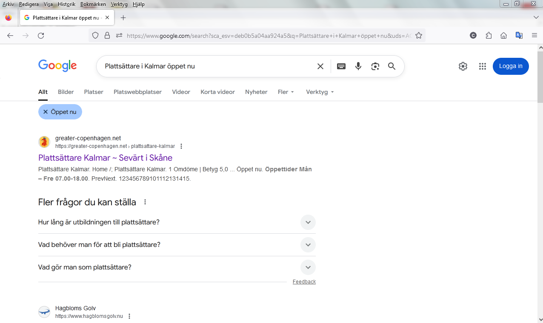Clear the search box with X icon

pos(320,66)
